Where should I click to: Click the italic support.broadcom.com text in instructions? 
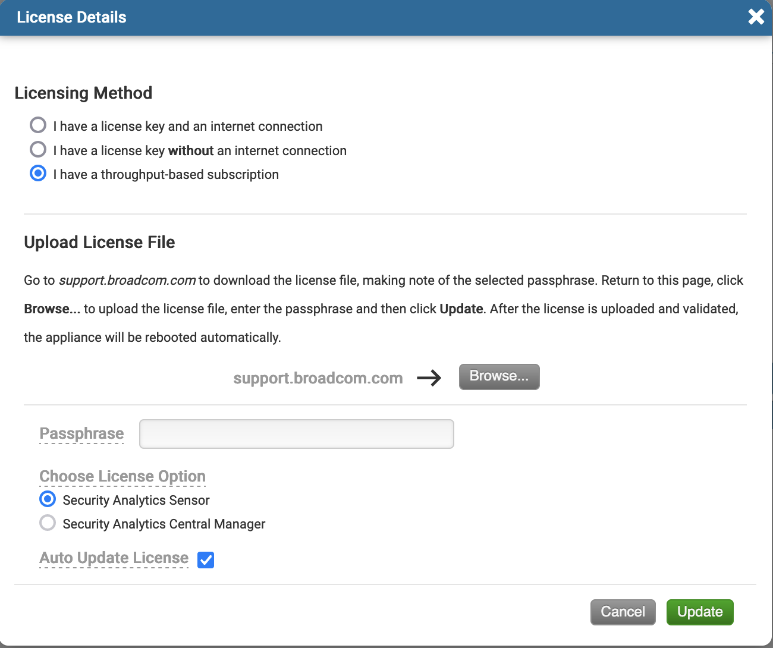127,281
